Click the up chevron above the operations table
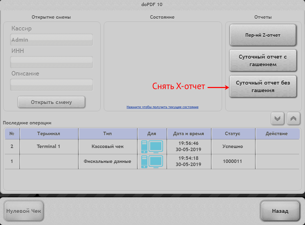 pos(293,118)
